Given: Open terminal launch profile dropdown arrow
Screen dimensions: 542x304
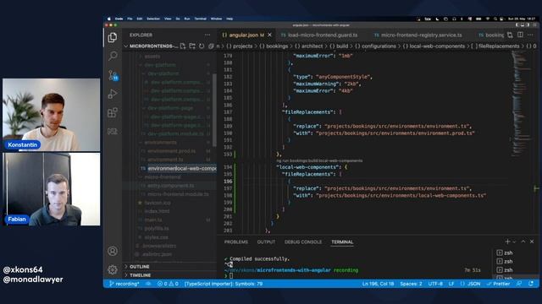Looking at the screenshot, I should pyautogui.click(x=514, y=242).
